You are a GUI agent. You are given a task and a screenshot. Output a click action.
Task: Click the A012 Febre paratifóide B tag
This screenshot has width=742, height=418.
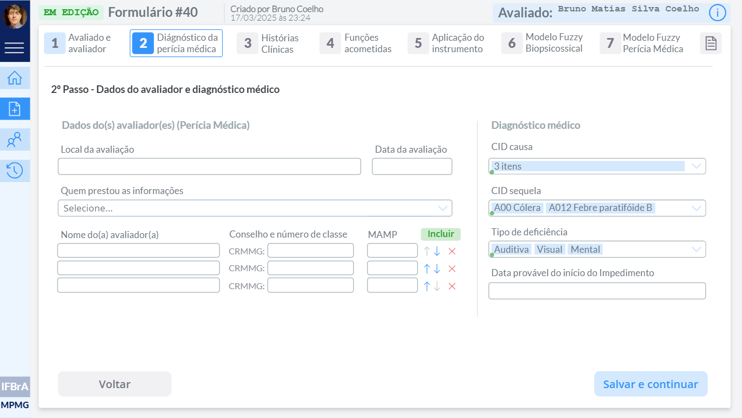point(601,208)
